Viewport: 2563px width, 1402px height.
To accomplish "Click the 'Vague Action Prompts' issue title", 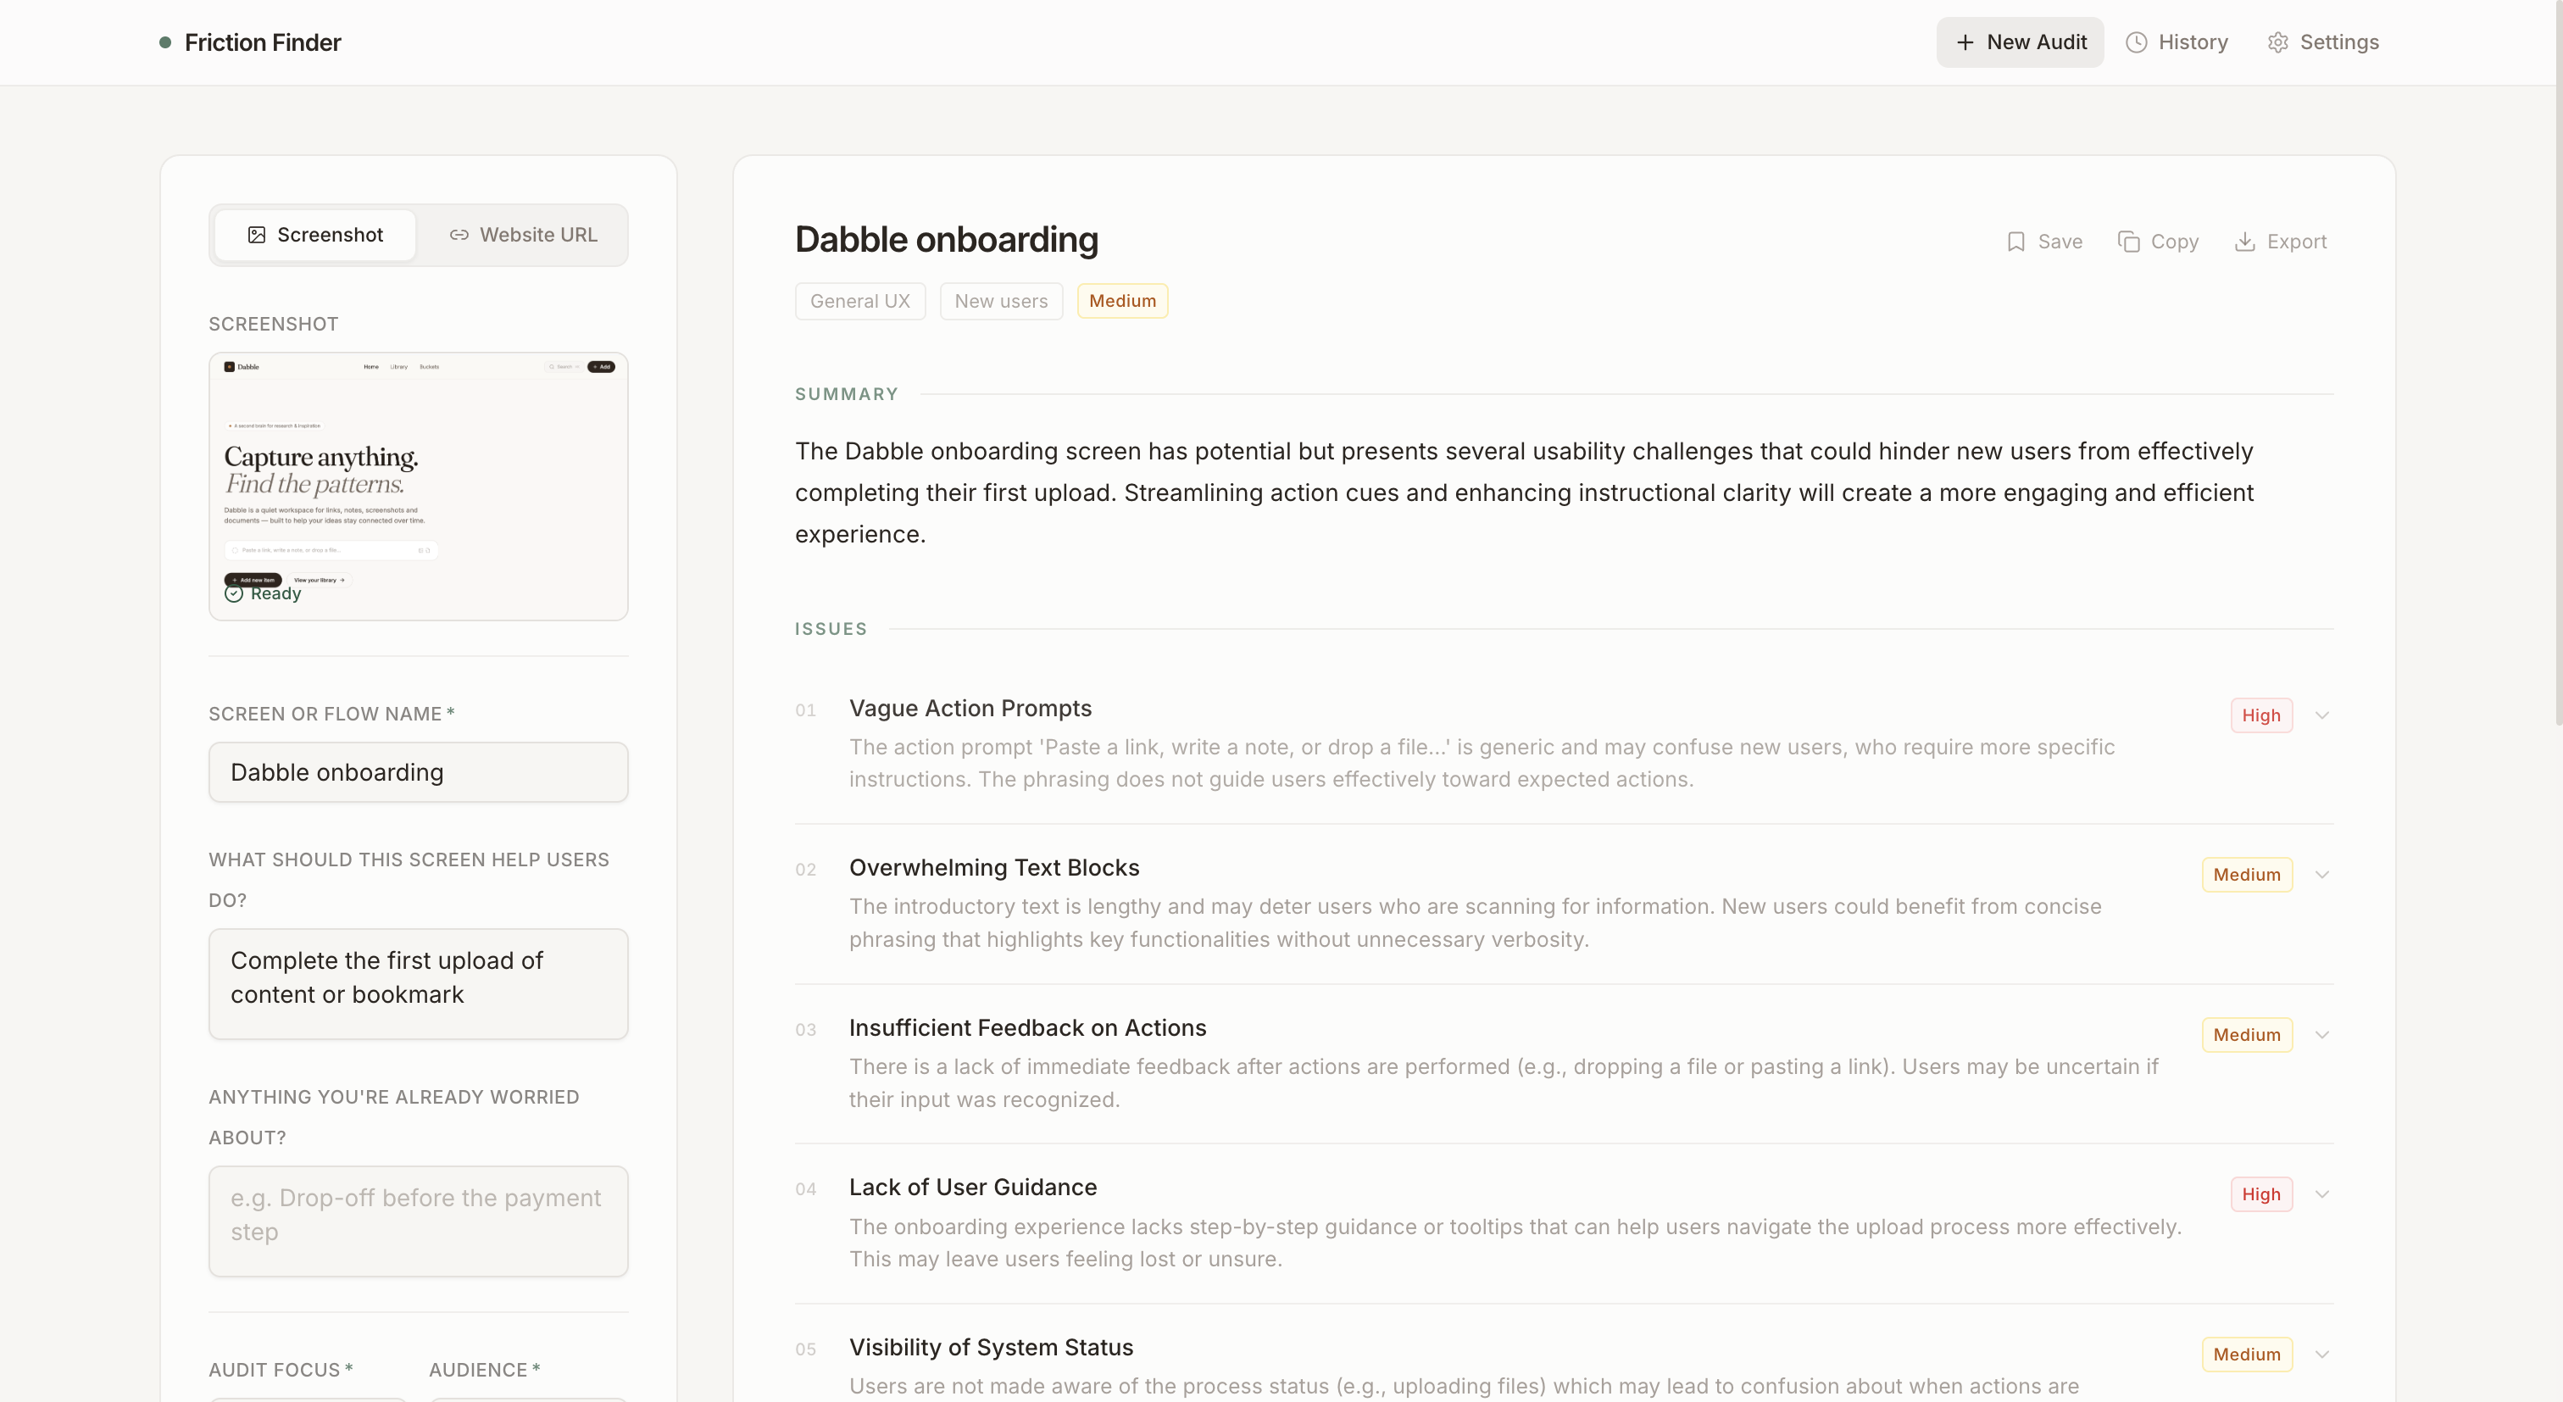I will click(x=970, y=709).
